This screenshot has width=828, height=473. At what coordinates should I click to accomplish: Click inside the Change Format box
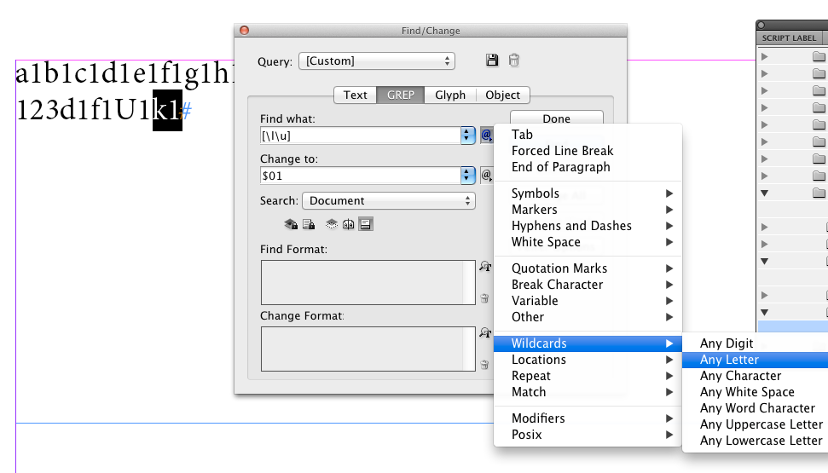[368, 349]
